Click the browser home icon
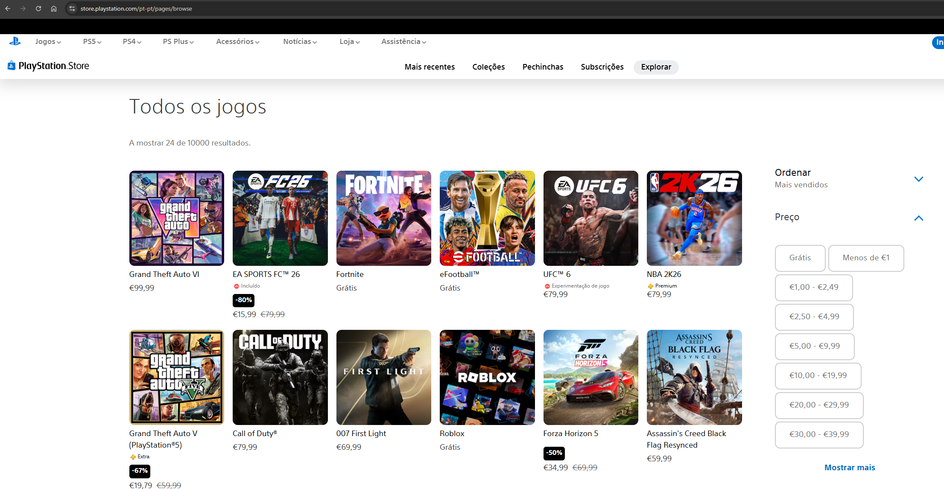Screen dimensions: 944x489 click(x=54, y=9)
